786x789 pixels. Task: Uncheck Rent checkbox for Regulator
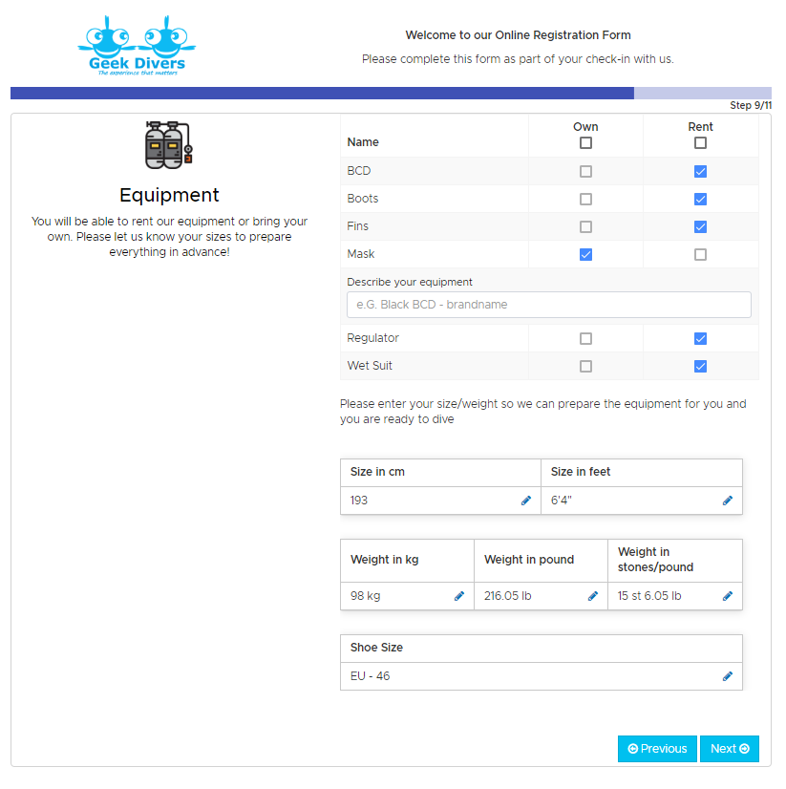click(x=700, y=339)
